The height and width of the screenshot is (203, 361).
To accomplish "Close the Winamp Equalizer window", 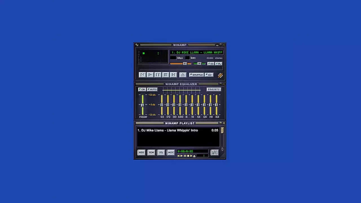I will coord(224,84).
